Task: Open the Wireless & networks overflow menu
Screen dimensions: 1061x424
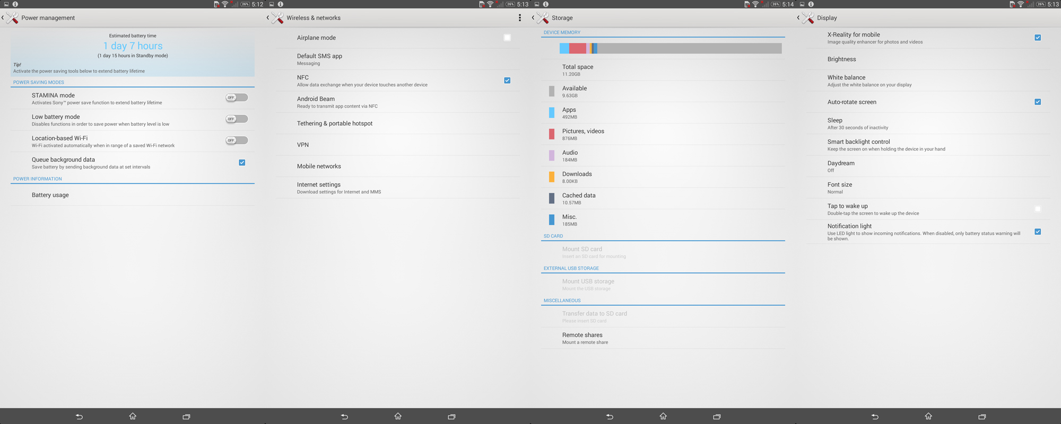Action: click(519, 18)
